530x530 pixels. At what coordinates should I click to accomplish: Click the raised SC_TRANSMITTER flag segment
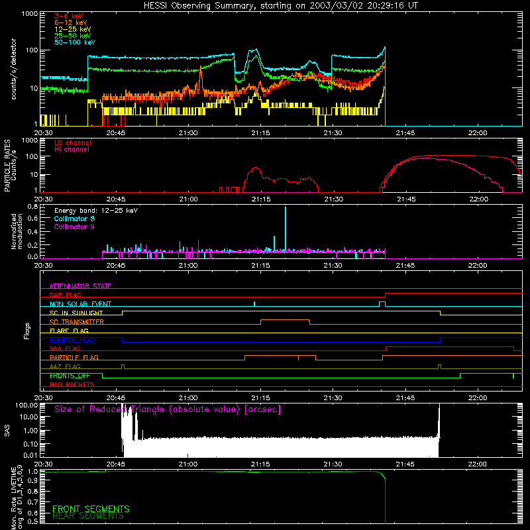(x=285, y=319)
